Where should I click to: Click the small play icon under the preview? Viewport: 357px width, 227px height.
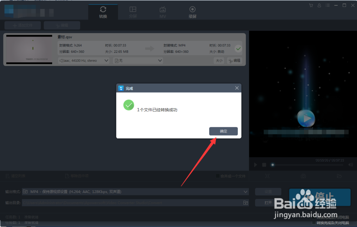coord(256,165)
